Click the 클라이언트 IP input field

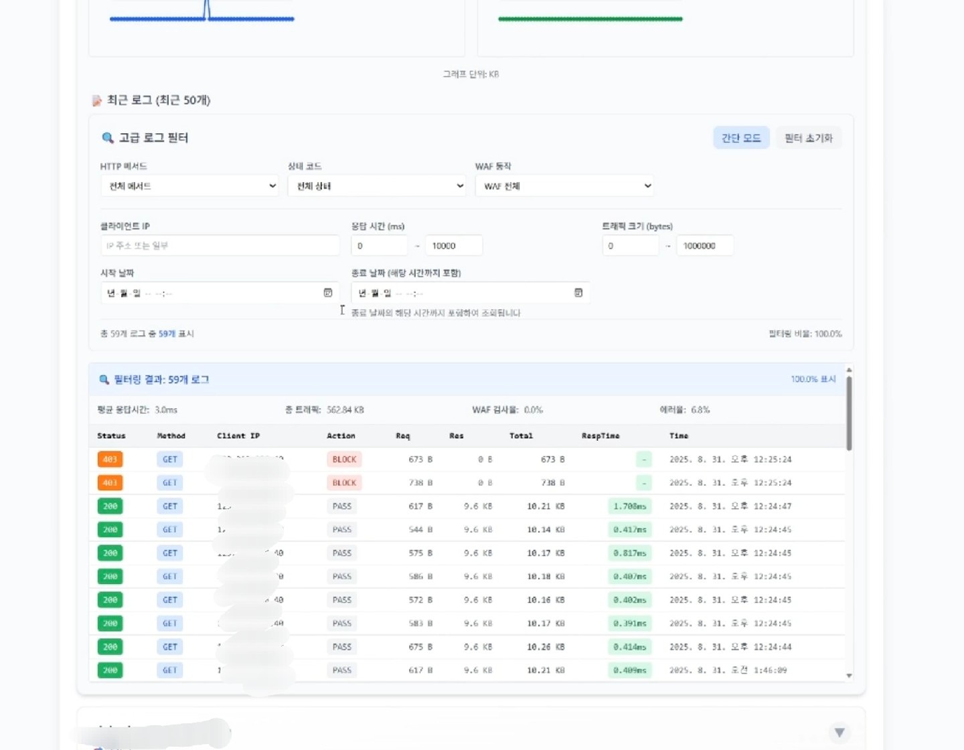pyautogui.click(x=220, y=246)
